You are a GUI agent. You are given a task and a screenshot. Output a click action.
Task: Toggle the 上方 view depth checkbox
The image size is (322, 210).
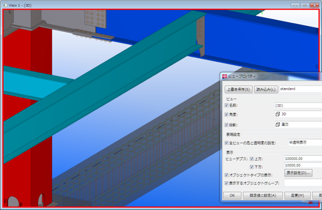(252, 159)
